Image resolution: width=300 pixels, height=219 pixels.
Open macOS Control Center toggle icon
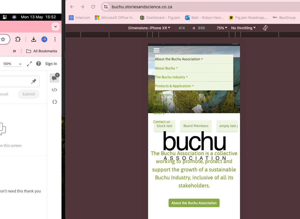click(5, 17)
